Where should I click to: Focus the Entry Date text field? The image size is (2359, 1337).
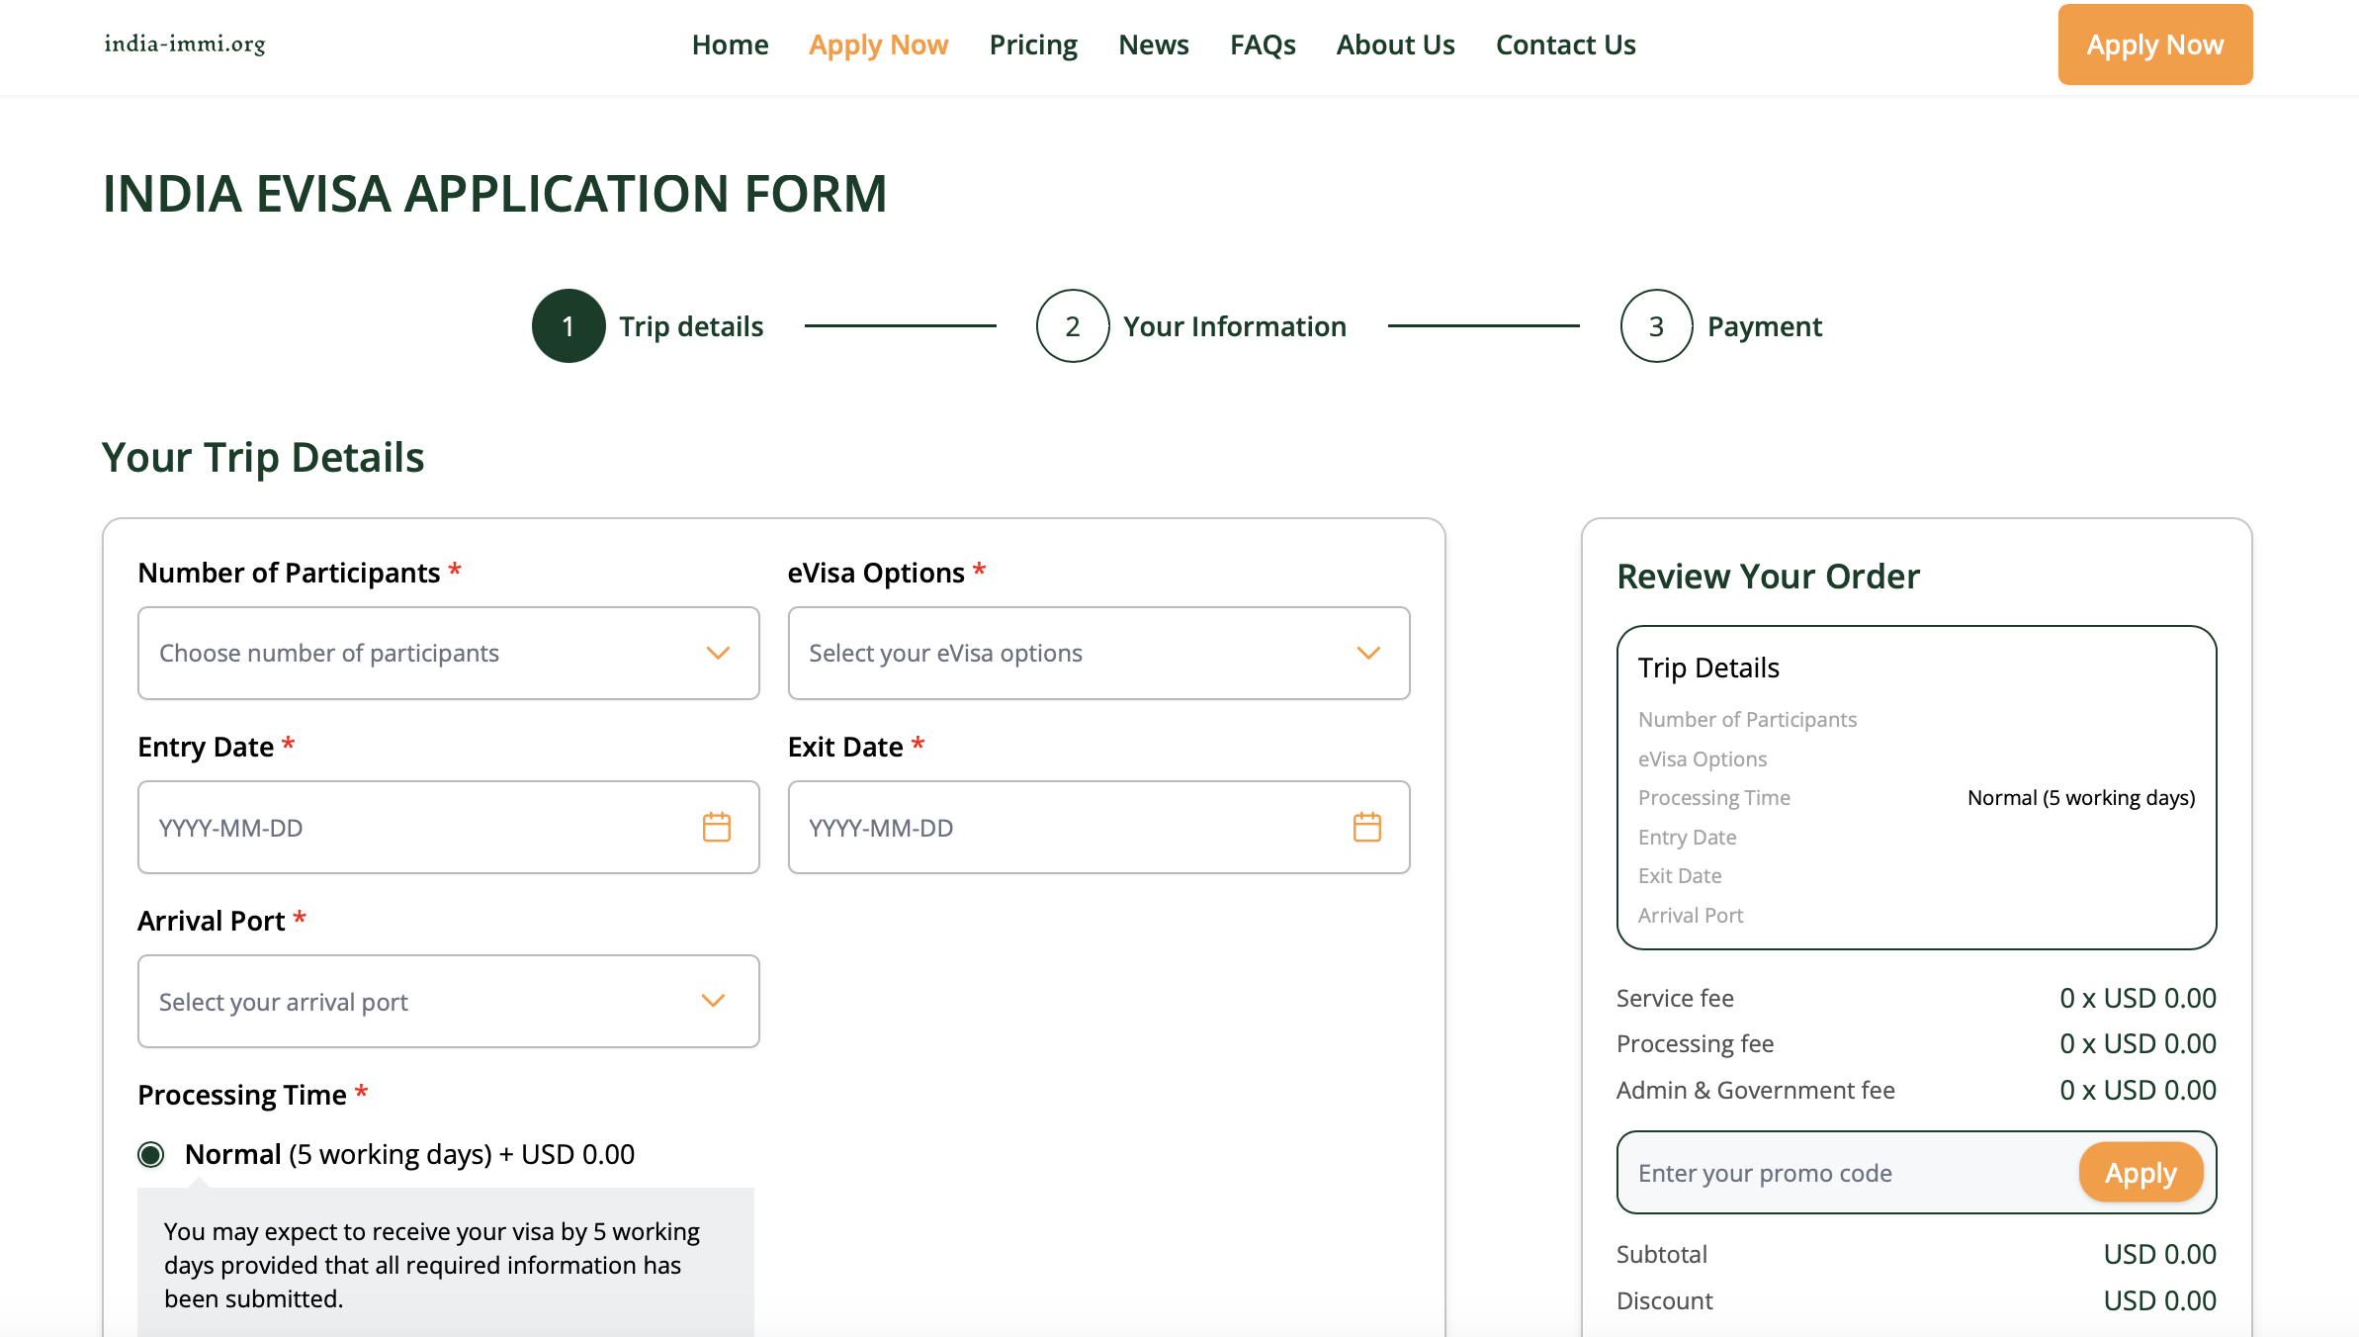tap(415, 828)
